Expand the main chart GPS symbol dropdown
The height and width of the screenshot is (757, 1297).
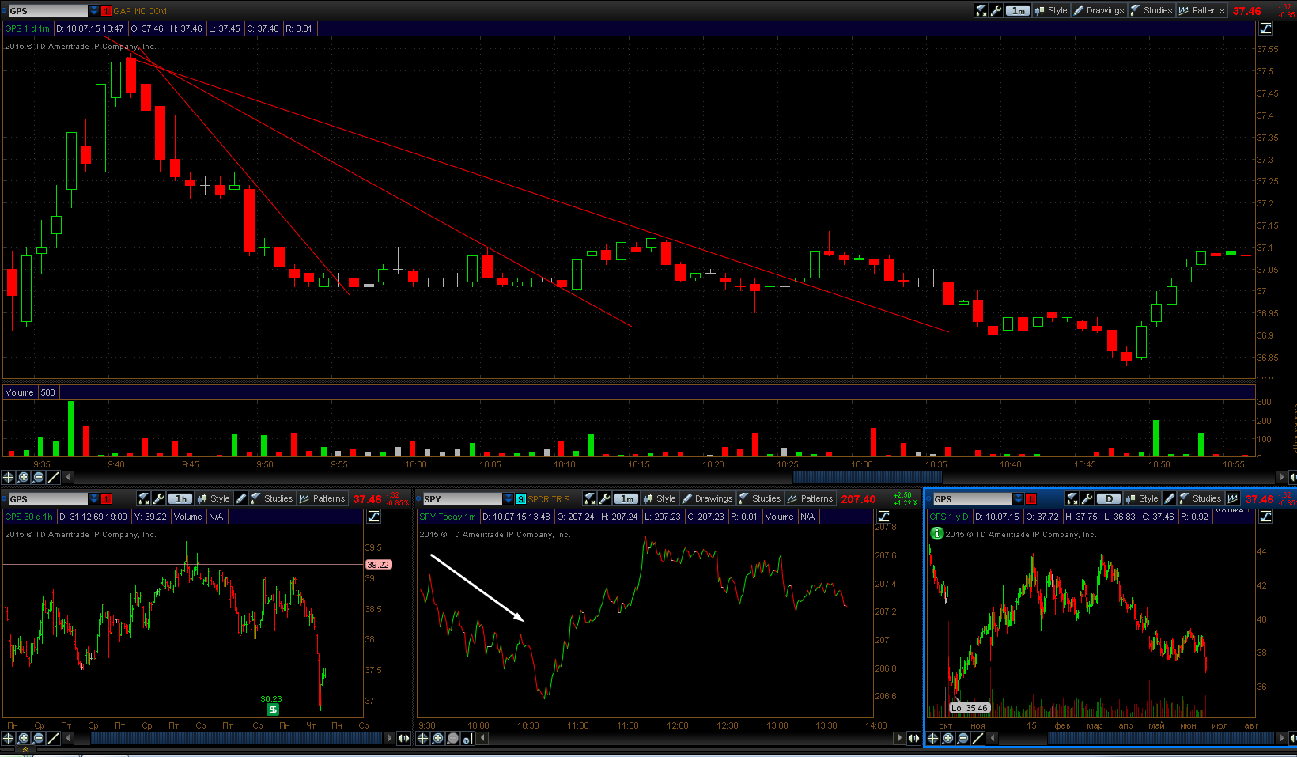[94, 11]
